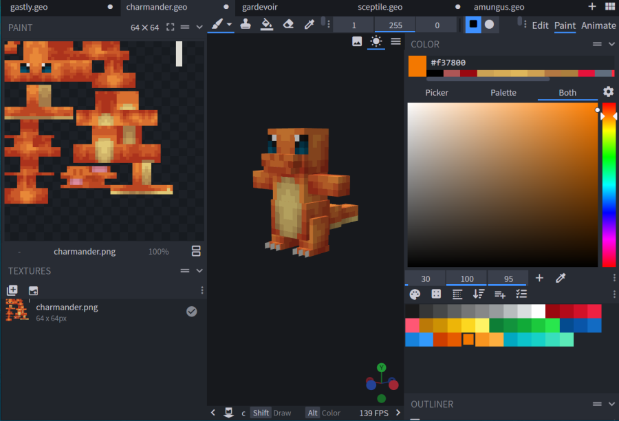Viewport: 619px width, 421px height.
Task: Toggle viewport shading sun icon
Action: [376, 41]
